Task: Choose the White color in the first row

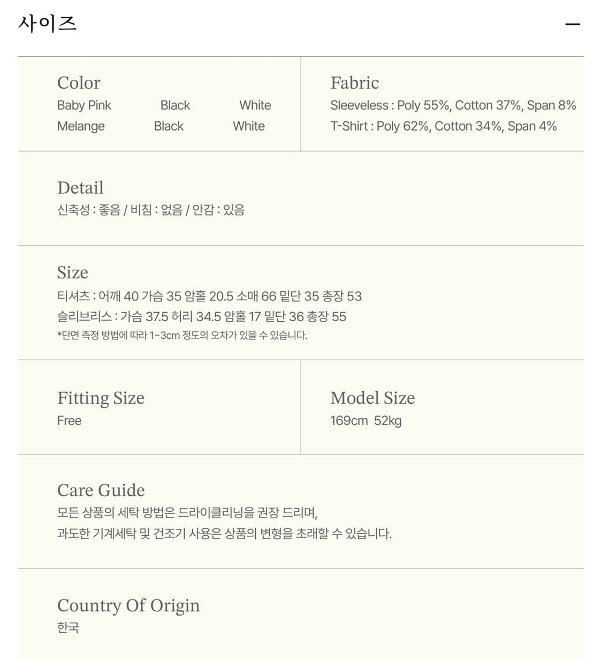Action: [255, 105]
